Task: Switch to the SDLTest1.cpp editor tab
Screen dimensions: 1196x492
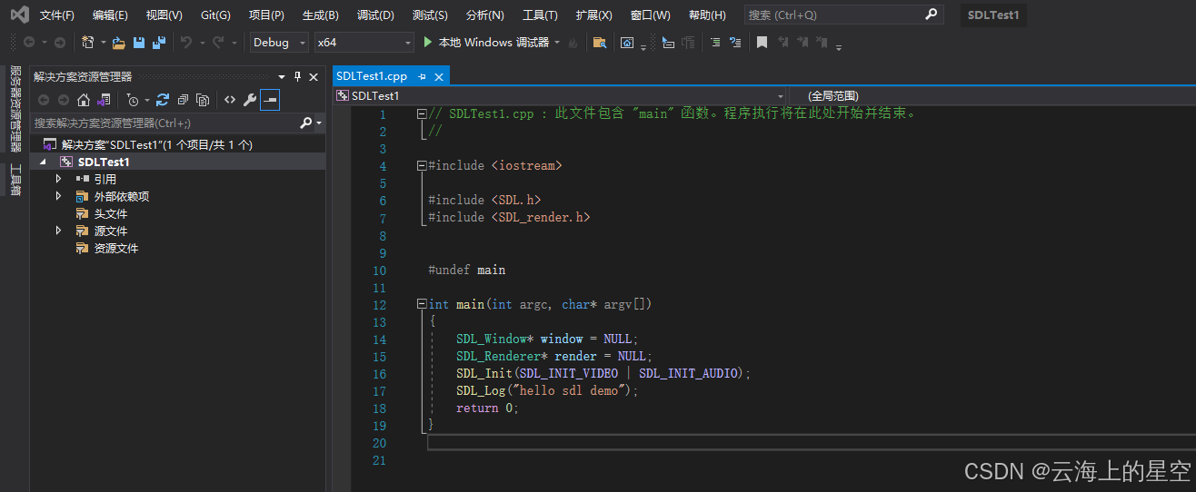Action: click(x=372, y=76)
